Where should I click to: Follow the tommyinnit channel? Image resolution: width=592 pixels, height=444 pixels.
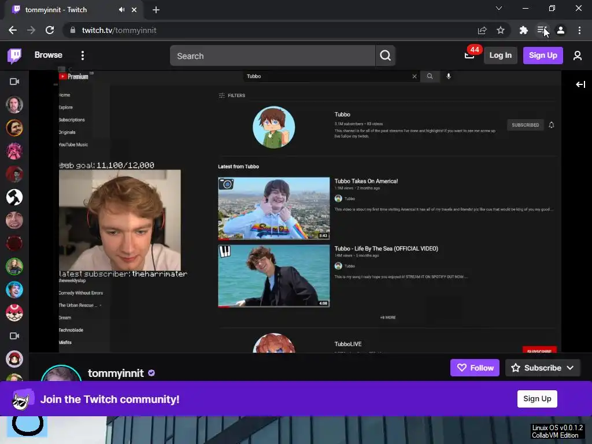(475, 368)
